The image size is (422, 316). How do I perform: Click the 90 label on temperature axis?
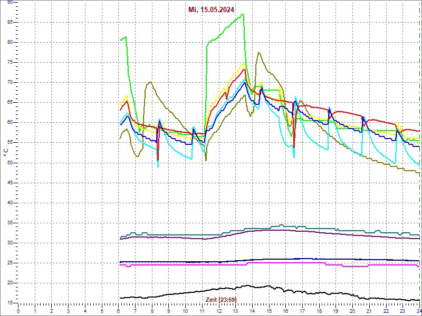coord(9,2)
